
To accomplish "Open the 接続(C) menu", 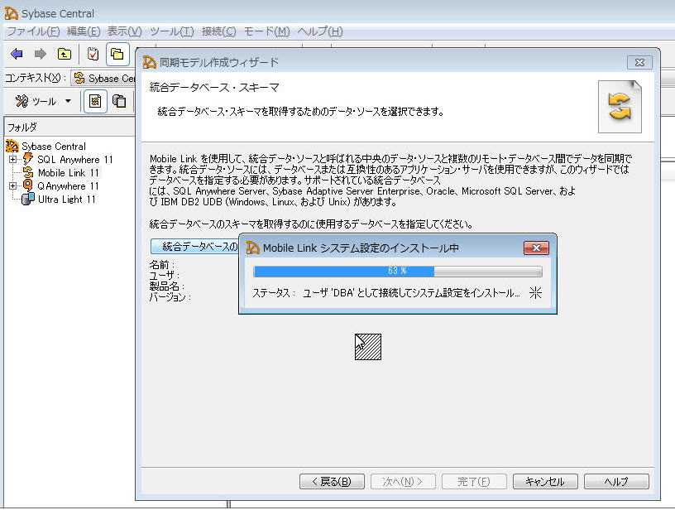I will [218, 31].
